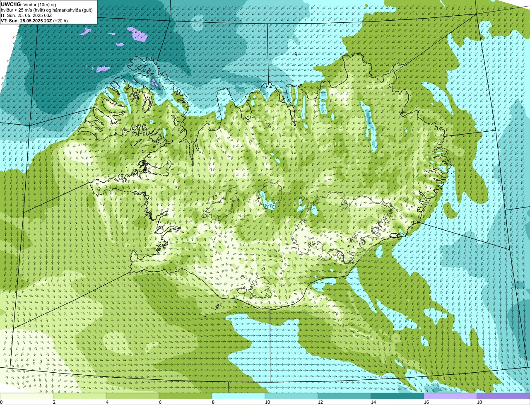The height and width of the screenshot is (405, 530).
Task: Click the '(+20 h)' forecast offset text
Action: coord(60,21)
